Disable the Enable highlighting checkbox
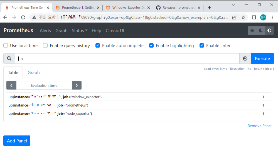This screenshot has height=155, width=278. pos(151,46)
